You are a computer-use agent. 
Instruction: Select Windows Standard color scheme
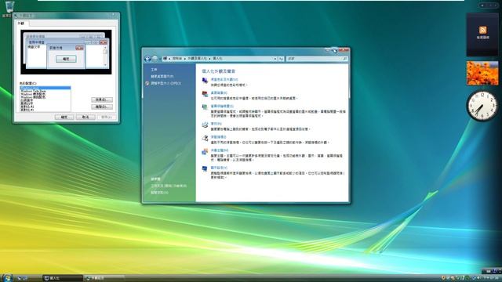(x=45, y=94)
